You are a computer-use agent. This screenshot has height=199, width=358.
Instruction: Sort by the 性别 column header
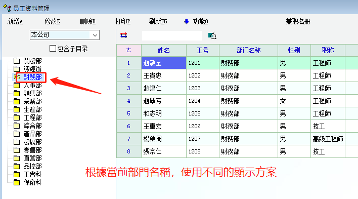pos(294,50)
